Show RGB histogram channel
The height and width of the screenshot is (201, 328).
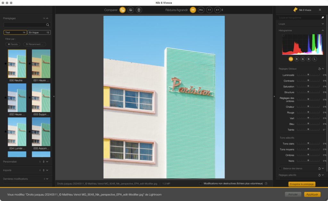coord(291,59)
